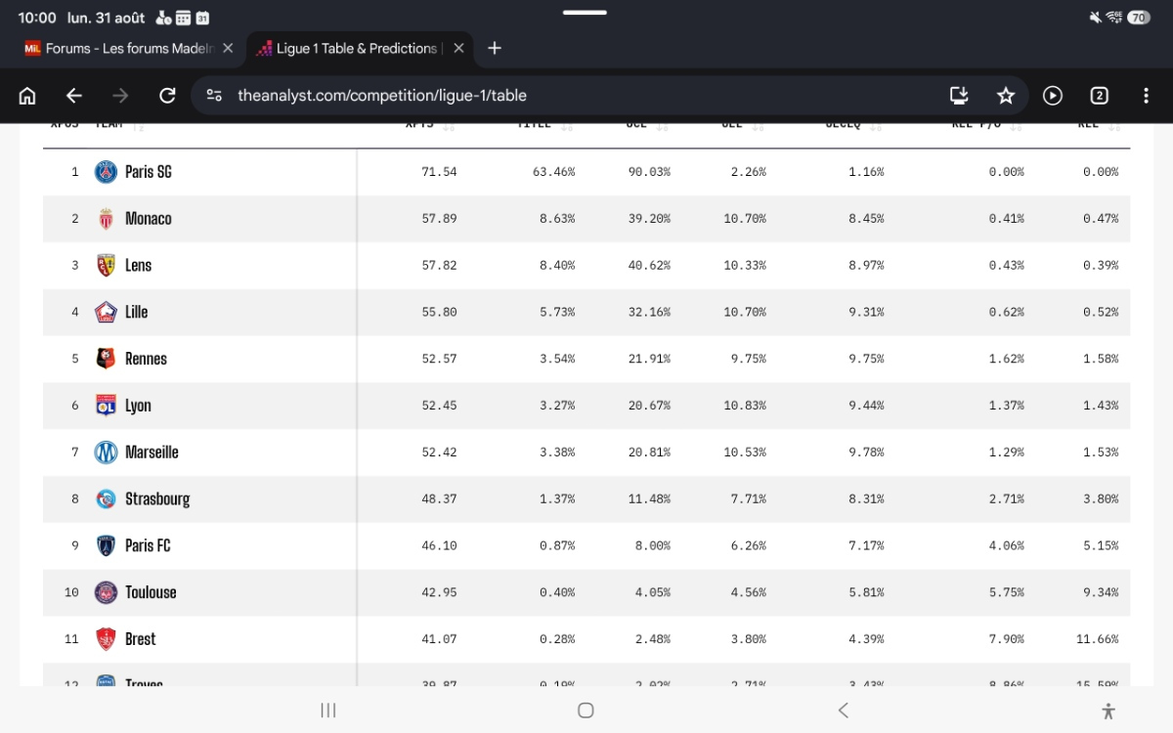1173x733 pixels.
Task: Close the Ligue 1 Table & Predictions tab
Action: (x=458, y=48)
